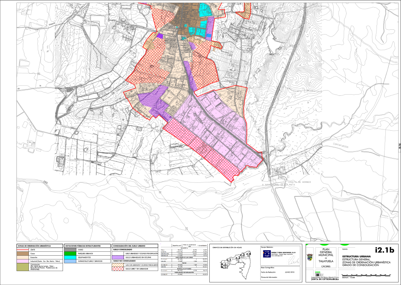Click the JUNIO 2010 drafting date

click(290, 272)
